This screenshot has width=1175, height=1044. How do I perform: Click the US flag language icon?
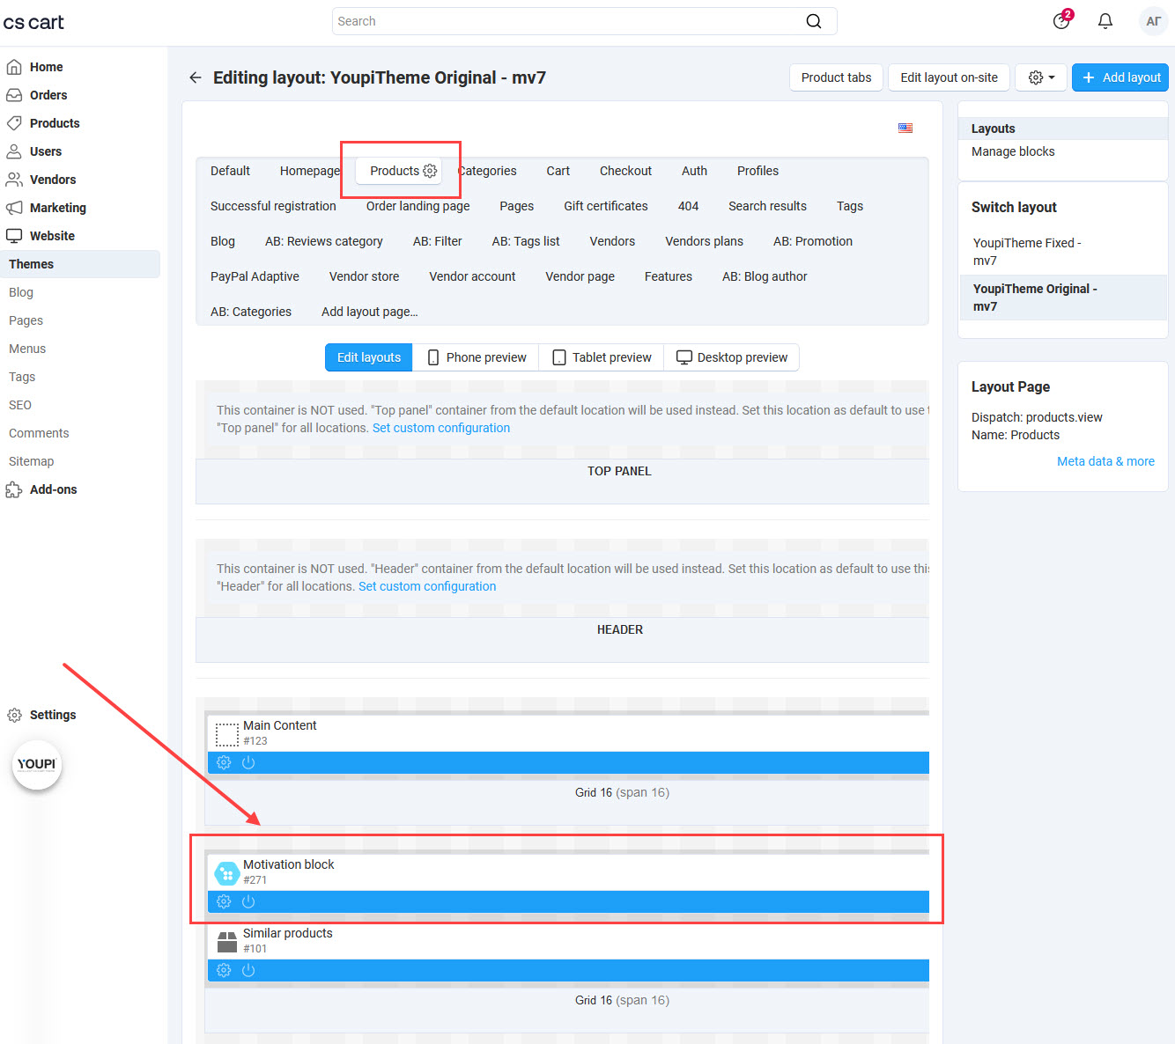(905, 128)
